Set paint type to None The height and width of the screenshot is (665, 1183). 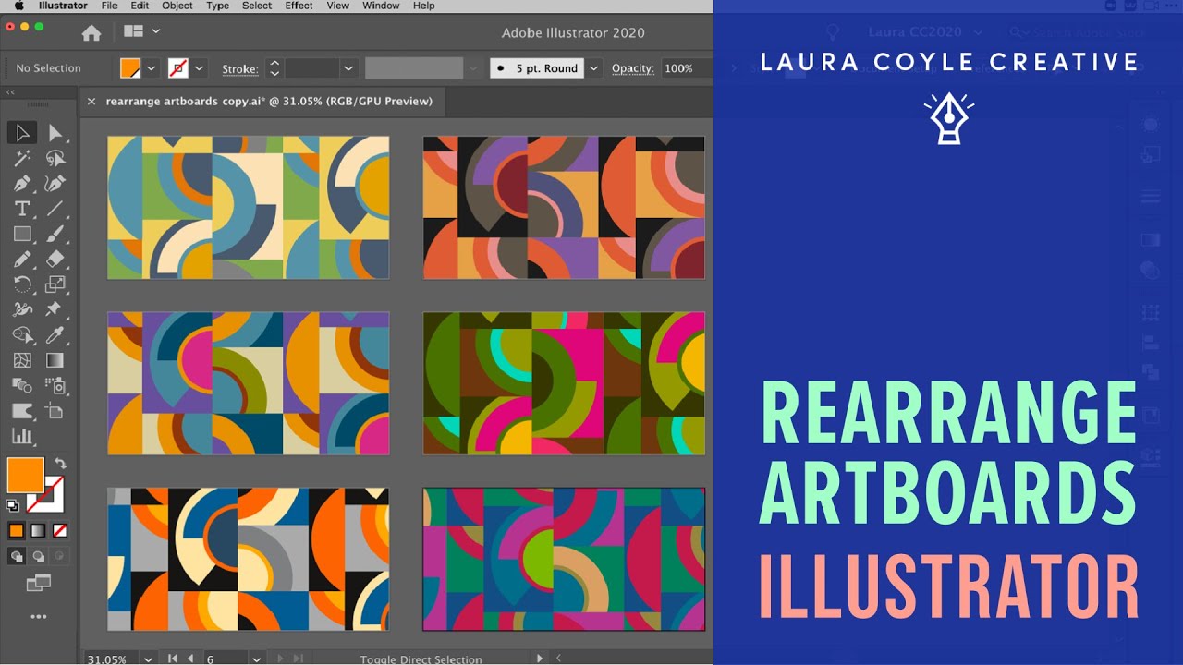point(60,531)
